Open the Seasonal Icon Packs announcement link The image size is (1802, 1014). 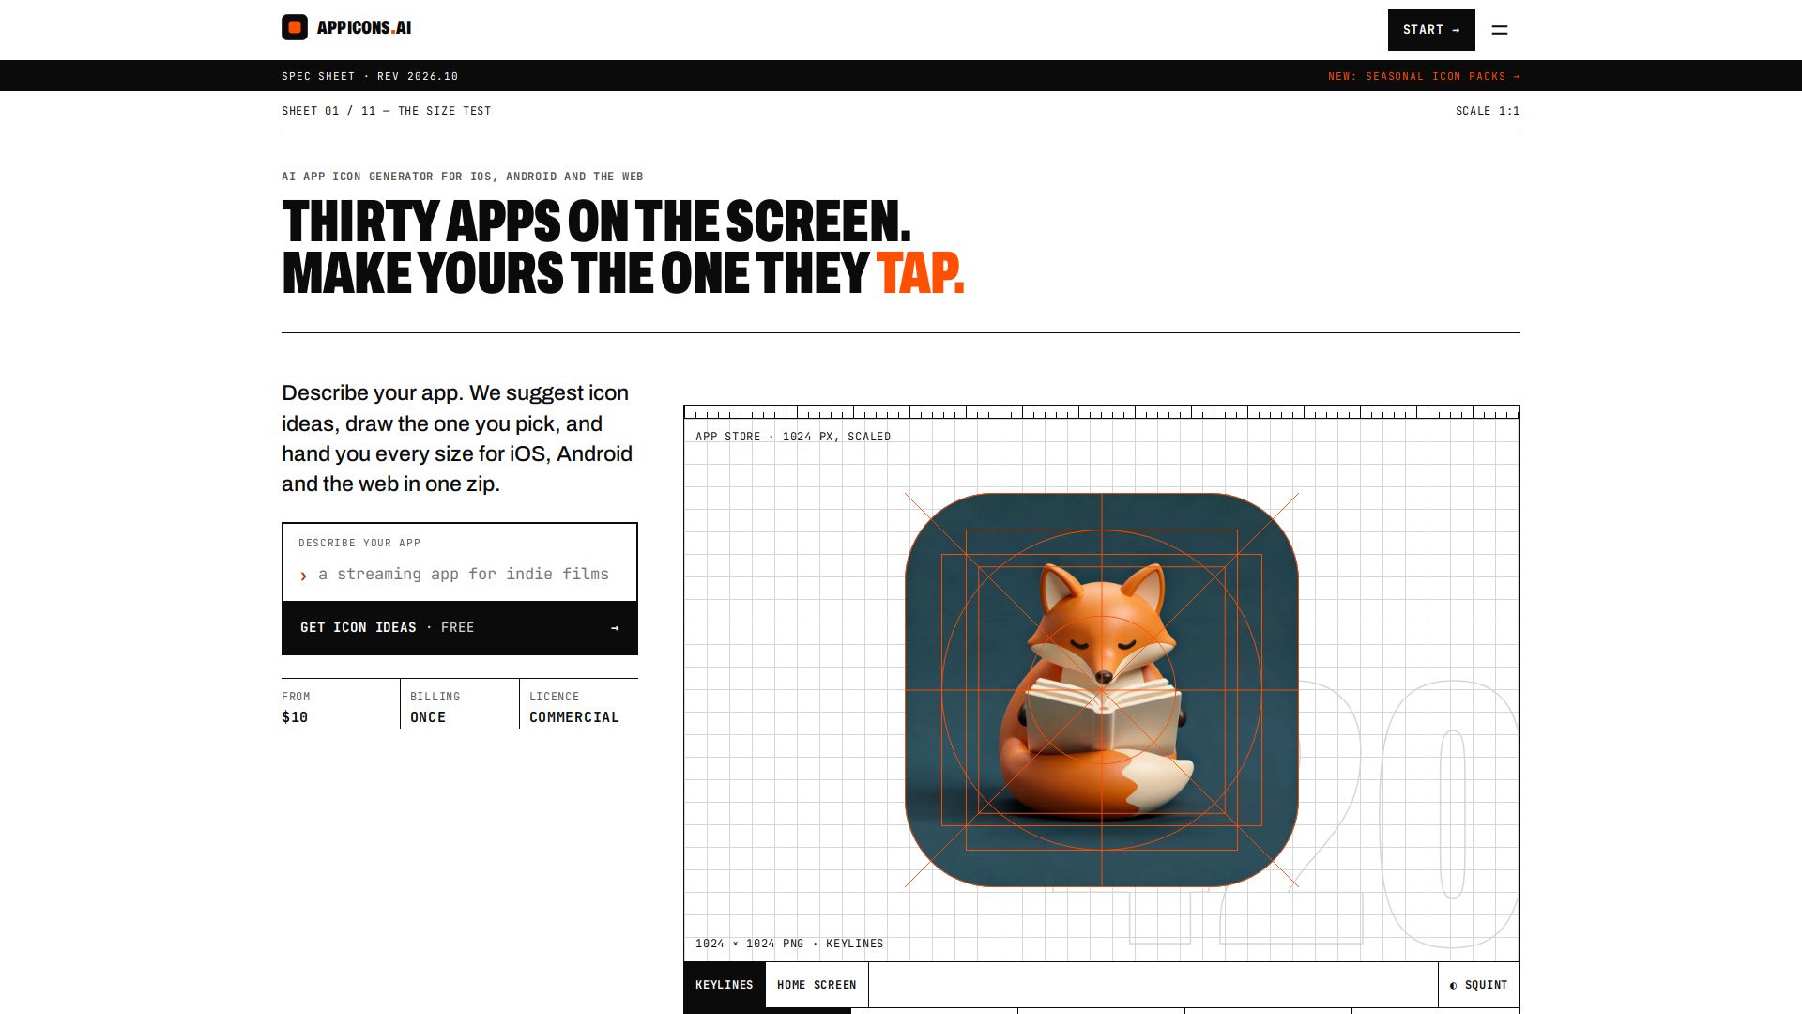pos(1424,76)
